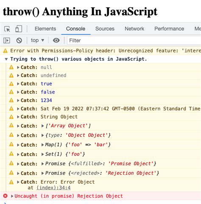The width and height of the screenshot is (201, 204).
Task: Click warning icon beside 'Catch: undefined'
Action: point(11,75)
